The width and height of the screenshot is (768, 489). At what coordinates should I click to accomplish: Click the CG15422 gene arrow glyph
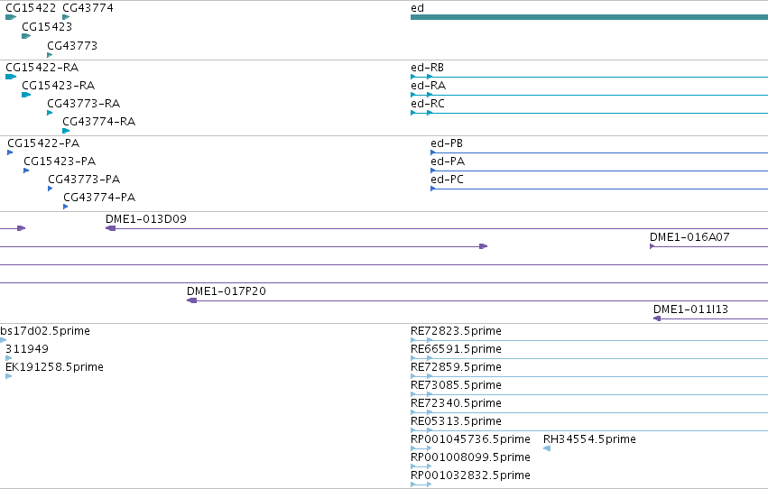pos(11,17)
